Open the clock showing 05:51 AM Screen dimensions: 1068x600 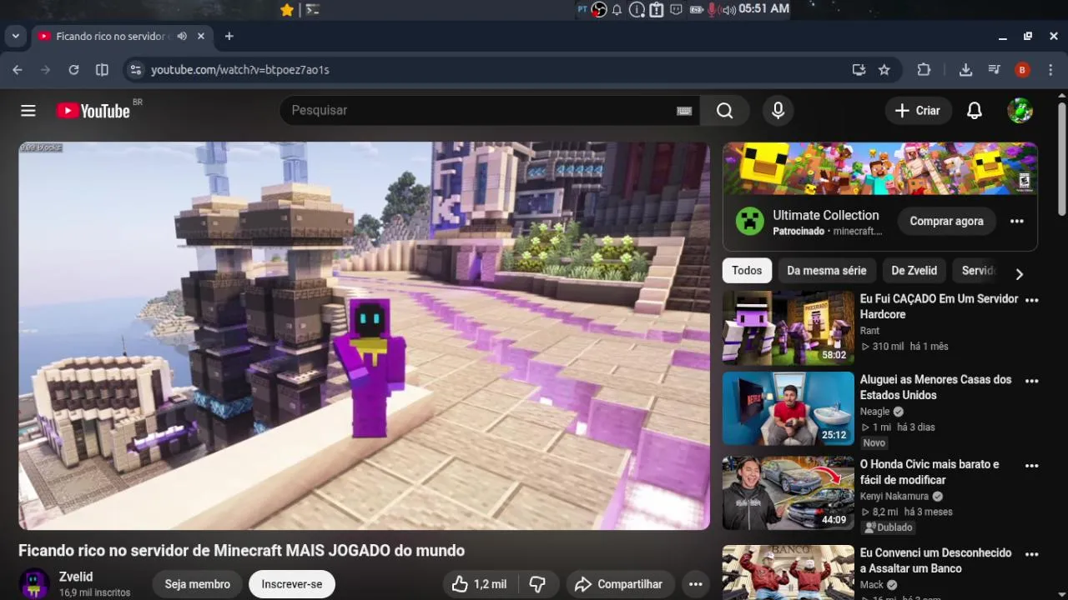[x=763, y=8]
